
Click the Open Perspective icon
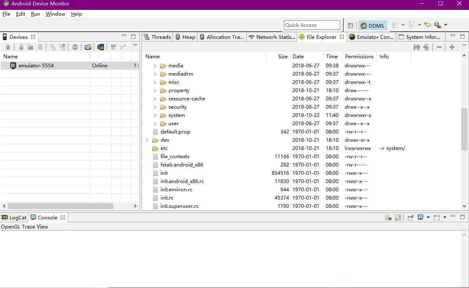tap(351, 25)
